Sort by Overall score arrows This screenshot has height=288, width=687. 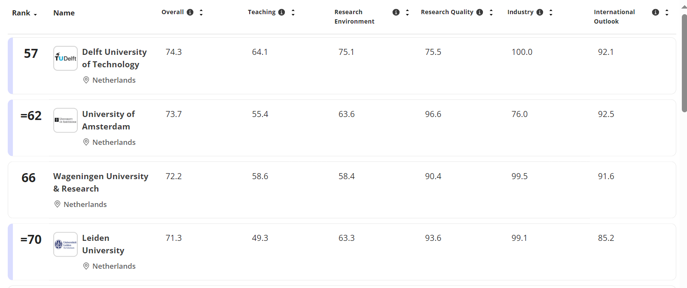pos(201,12)
